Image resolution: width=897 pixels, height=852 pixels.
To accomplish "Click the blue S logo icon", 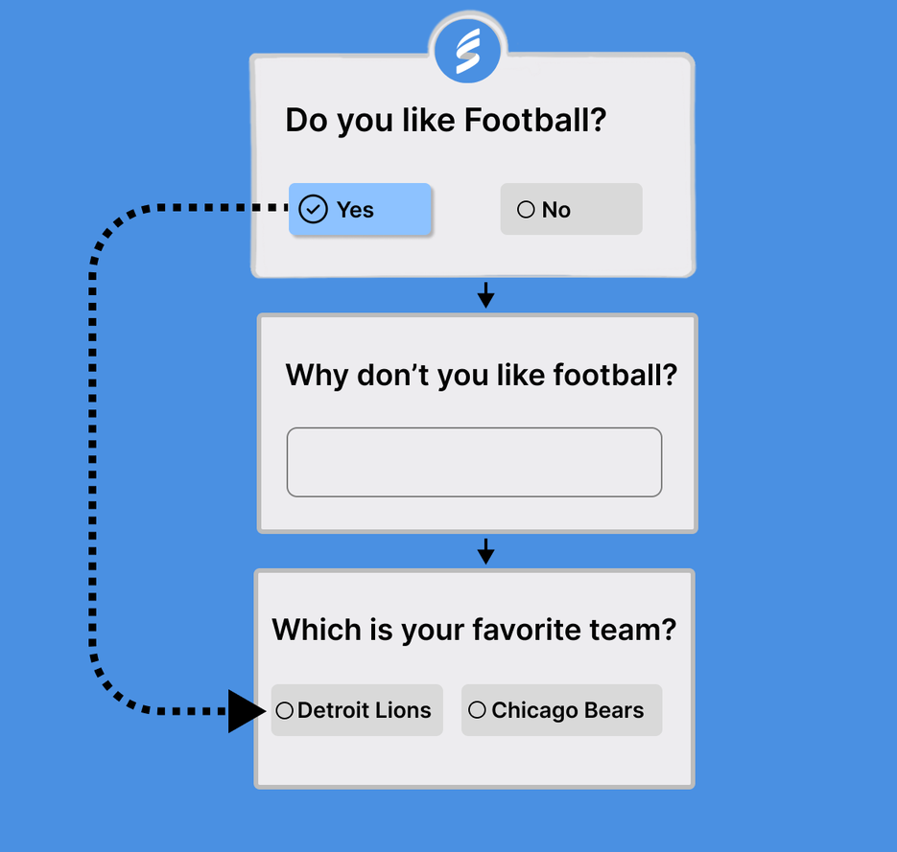I will [x=469, y=51].
